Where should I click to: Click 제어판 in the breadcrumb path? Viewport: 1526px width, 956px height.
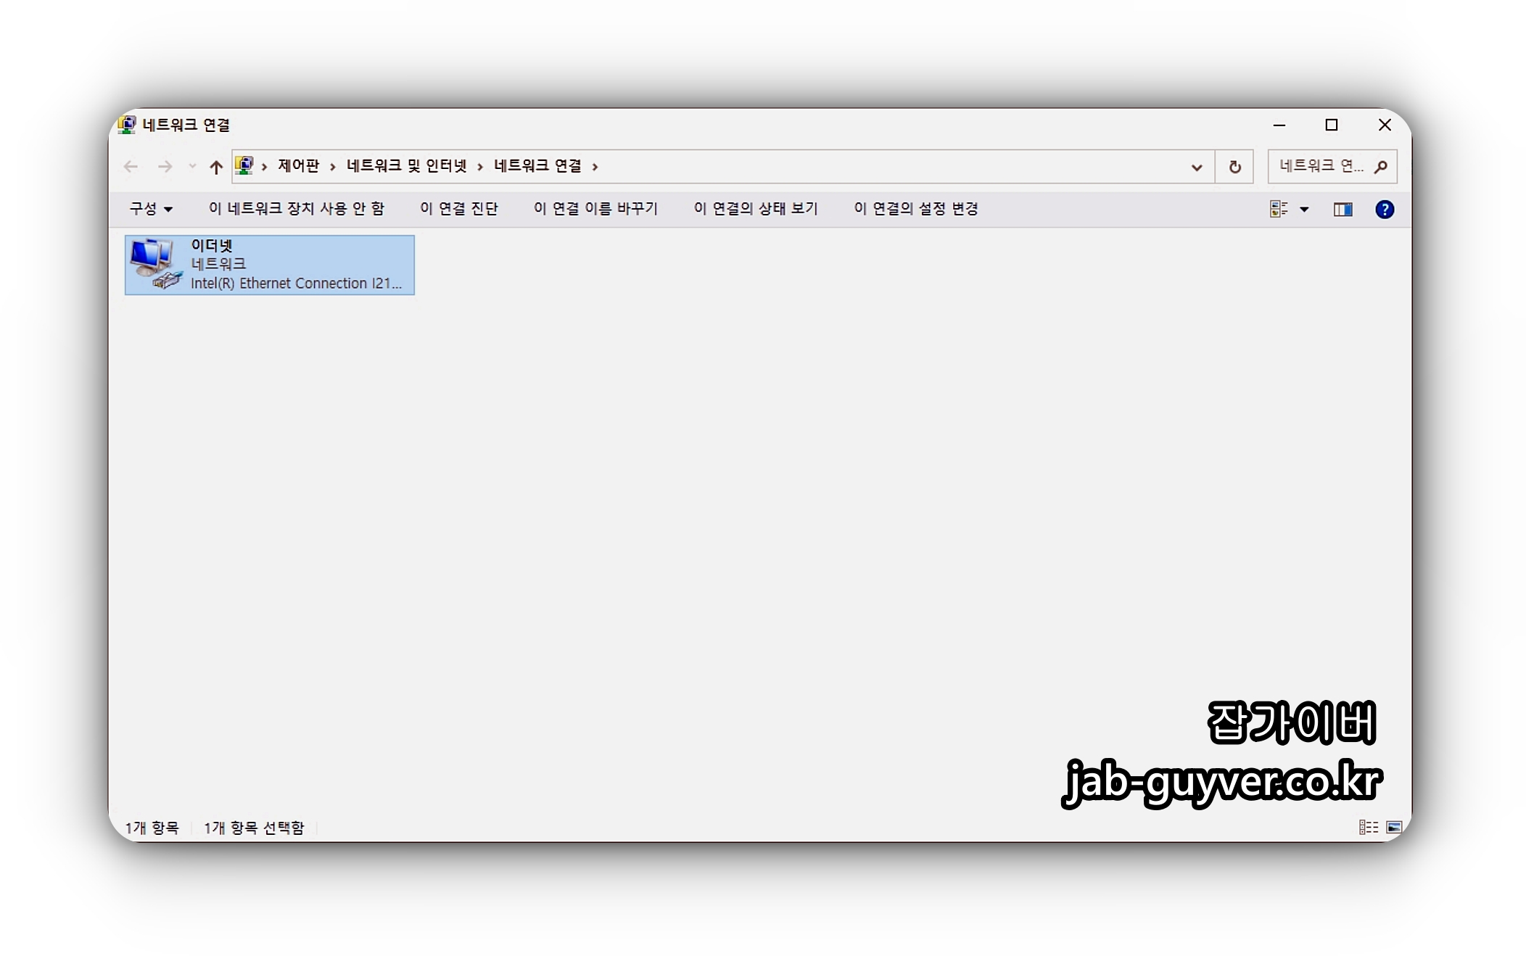(x=298, y=166)
